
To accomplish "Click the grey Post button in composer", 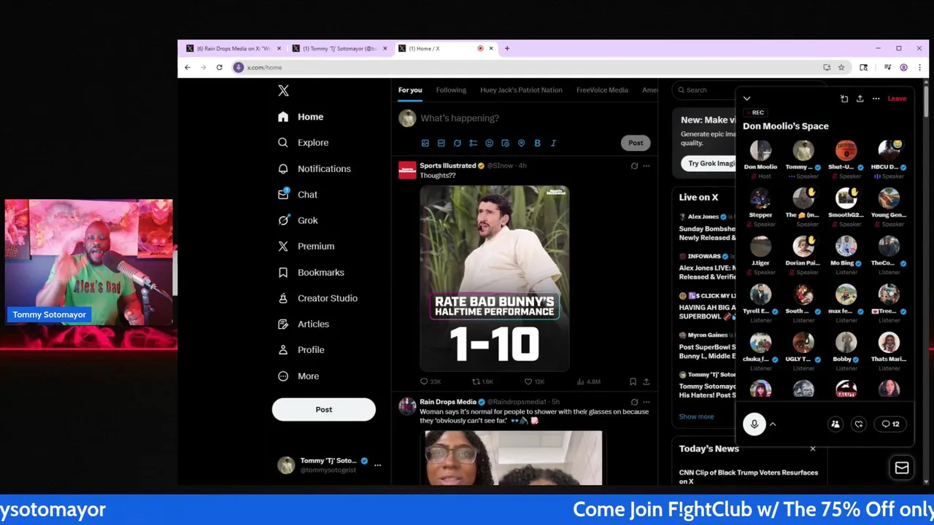I will (636, 143).
